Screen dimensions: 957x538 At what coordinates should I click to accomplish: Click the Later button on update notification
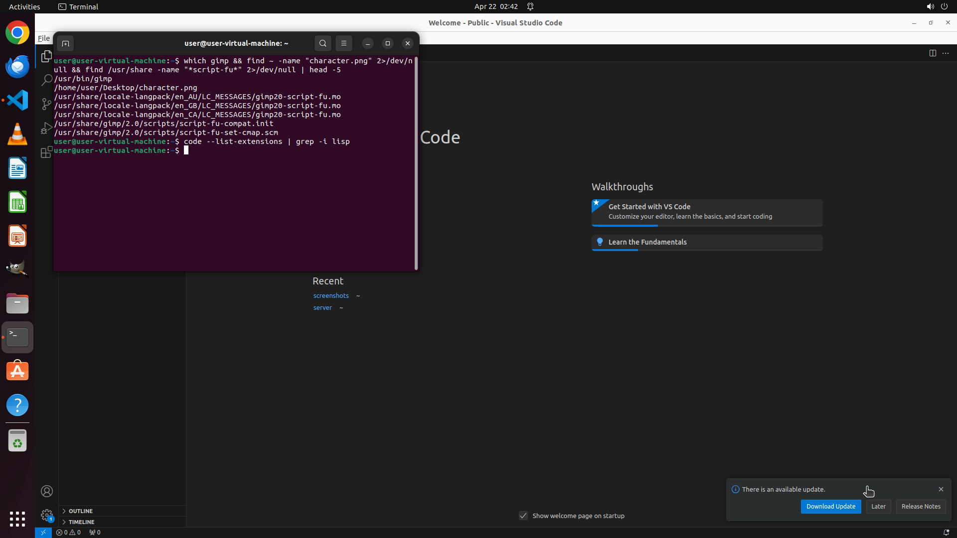[878, 506]
